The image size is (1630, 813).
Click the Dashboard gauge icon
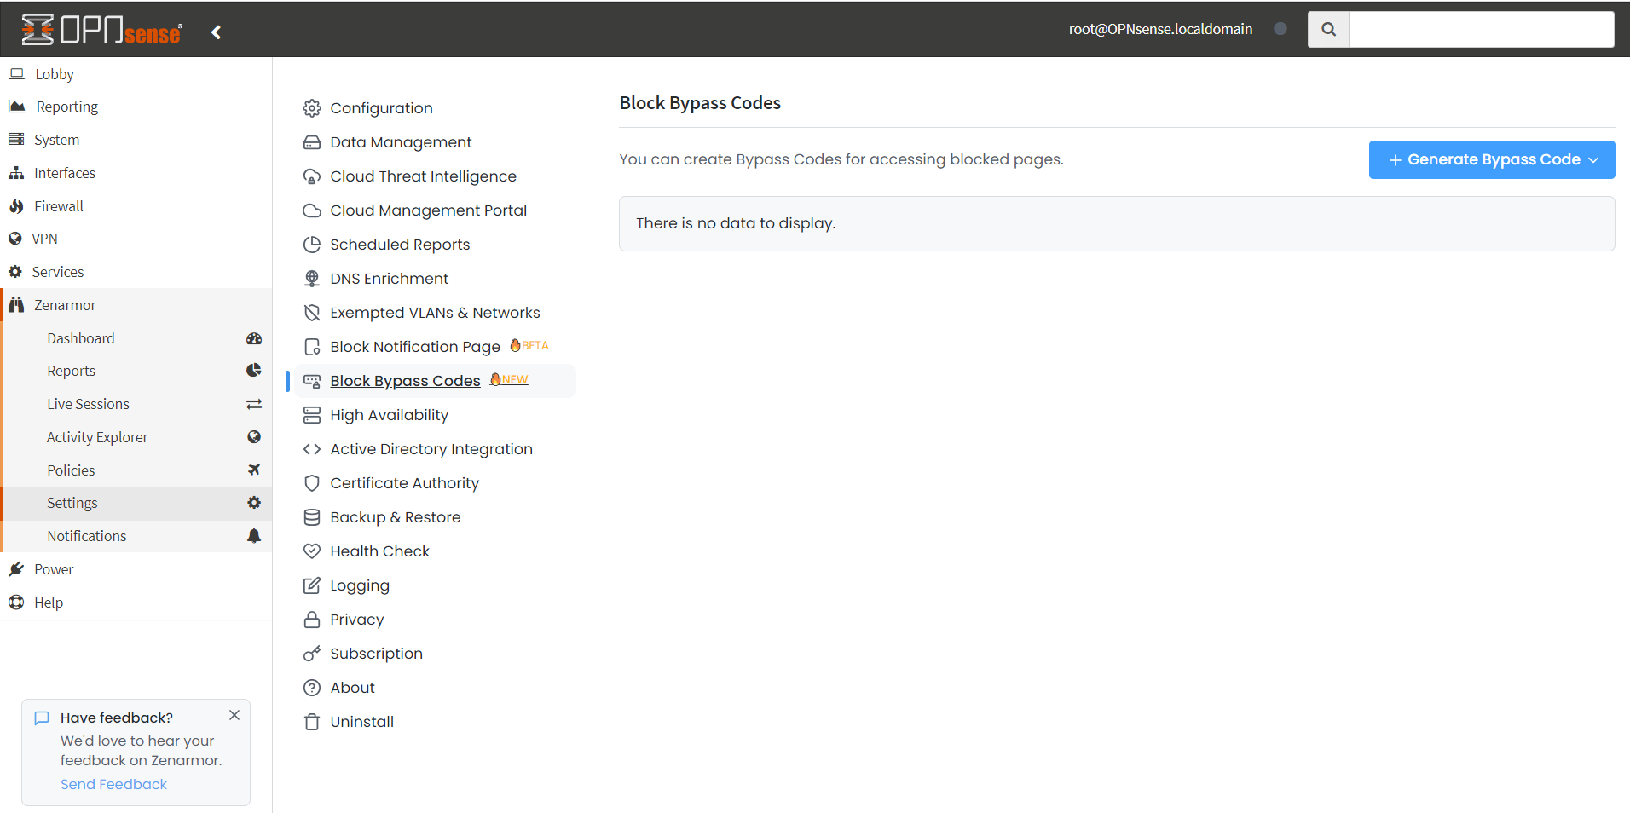point(254,338)
